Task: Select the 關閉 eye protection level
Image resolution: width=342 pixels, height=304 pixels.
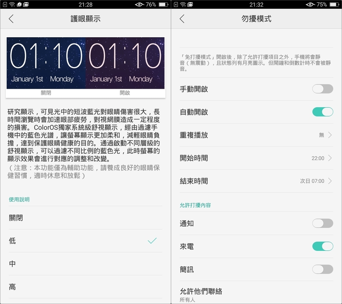Action: pyautogui.click(x=85, y=218)
